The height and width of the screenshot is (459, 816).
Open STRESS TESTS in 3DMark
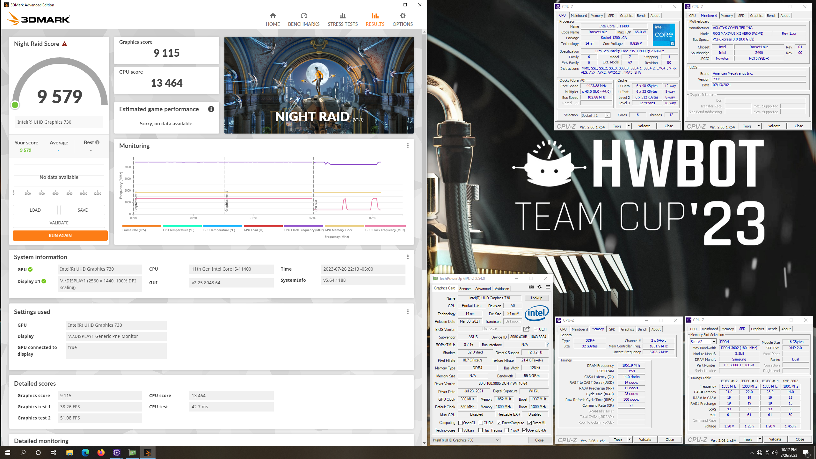[x=343, y=19]
